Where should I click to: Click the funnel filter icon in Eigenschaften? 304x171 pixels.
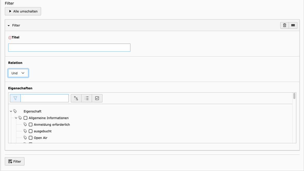15,98
